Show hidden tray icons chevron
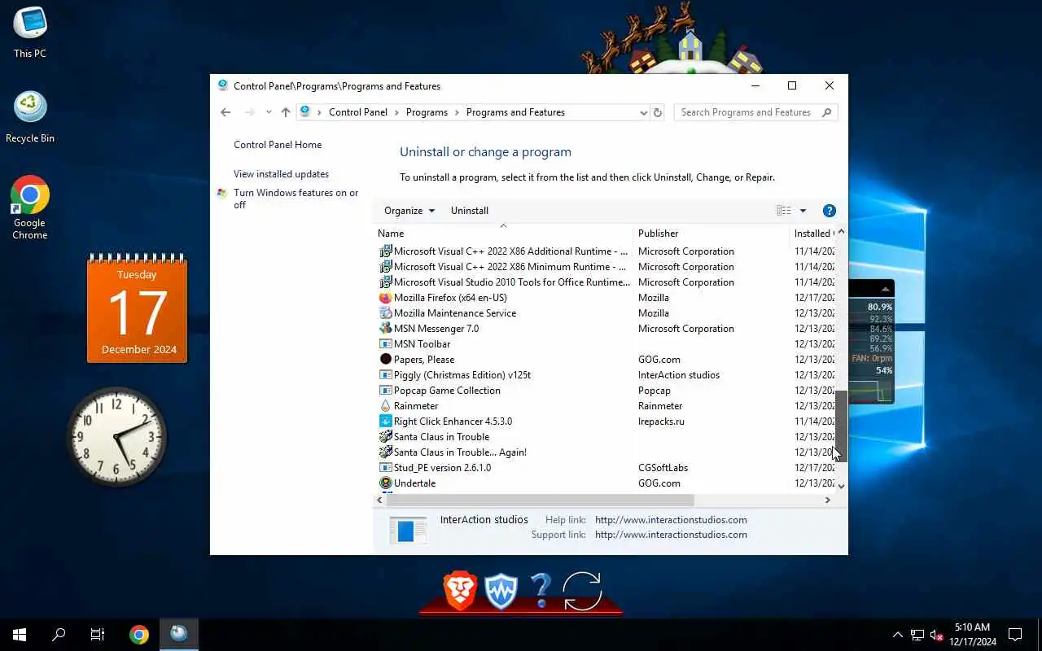The height and width of the screenshot is (651, 1042). (898, 636)
